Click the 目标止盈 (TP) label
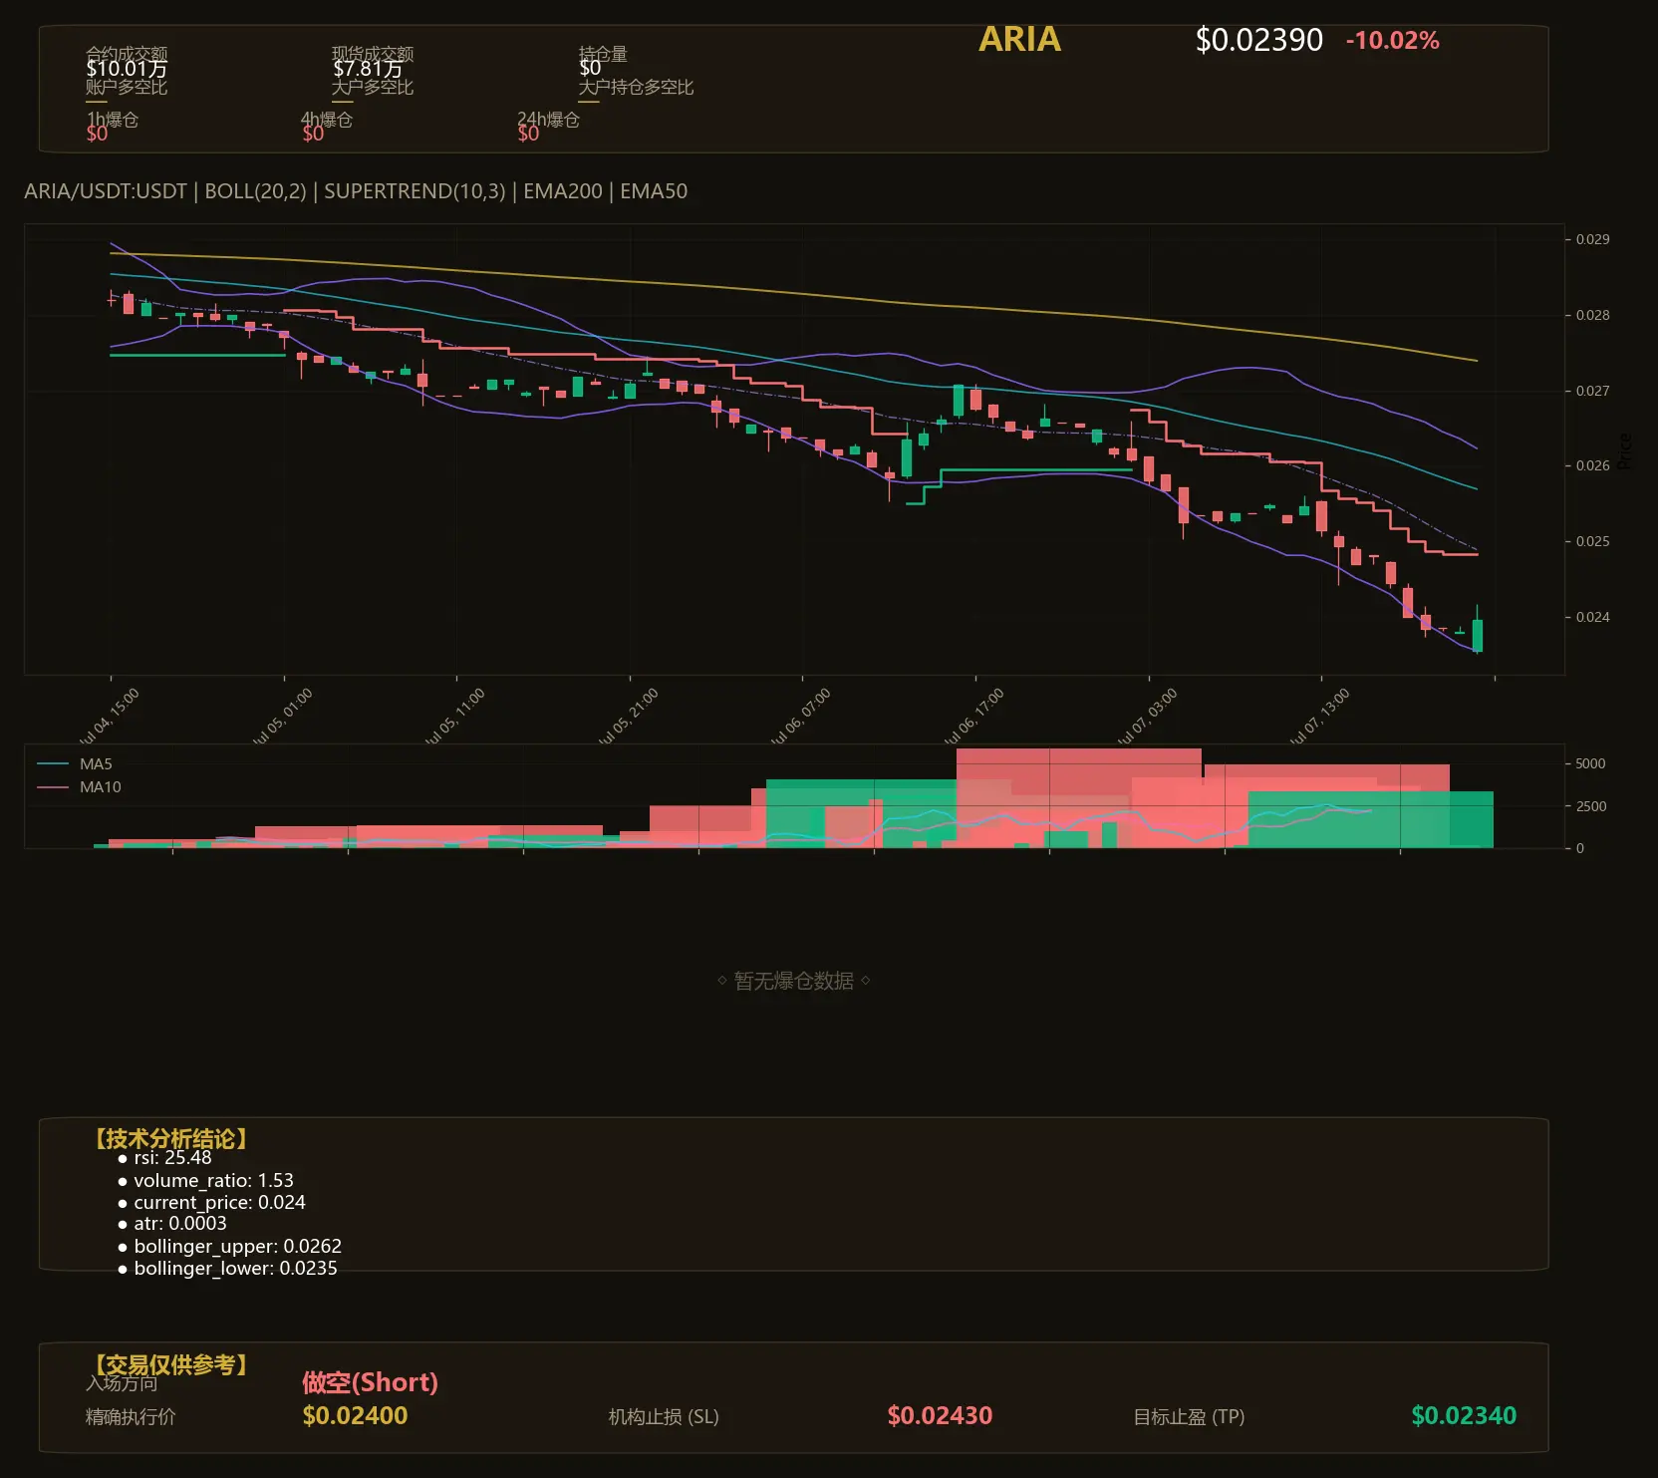Viewport: 1658px width, 1478px height. pyautogui.click(x=1189, y=1417)
